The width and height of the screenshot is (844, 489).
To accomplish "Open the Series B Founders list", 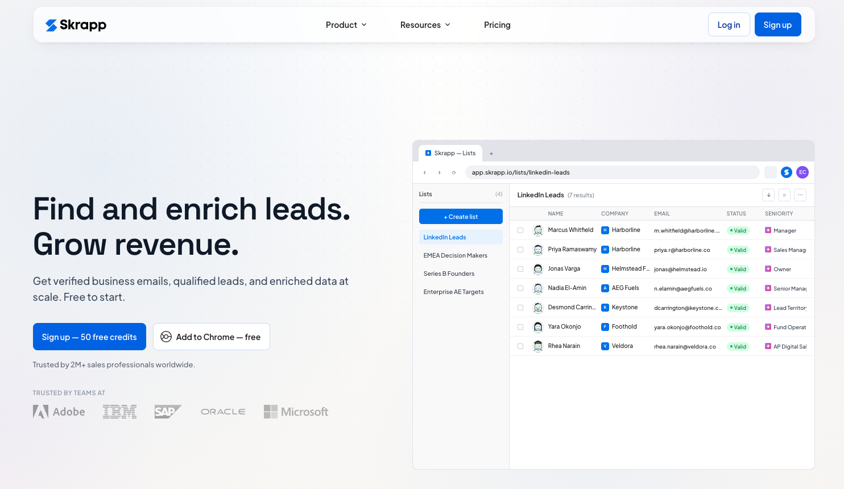I will [461, 273].
